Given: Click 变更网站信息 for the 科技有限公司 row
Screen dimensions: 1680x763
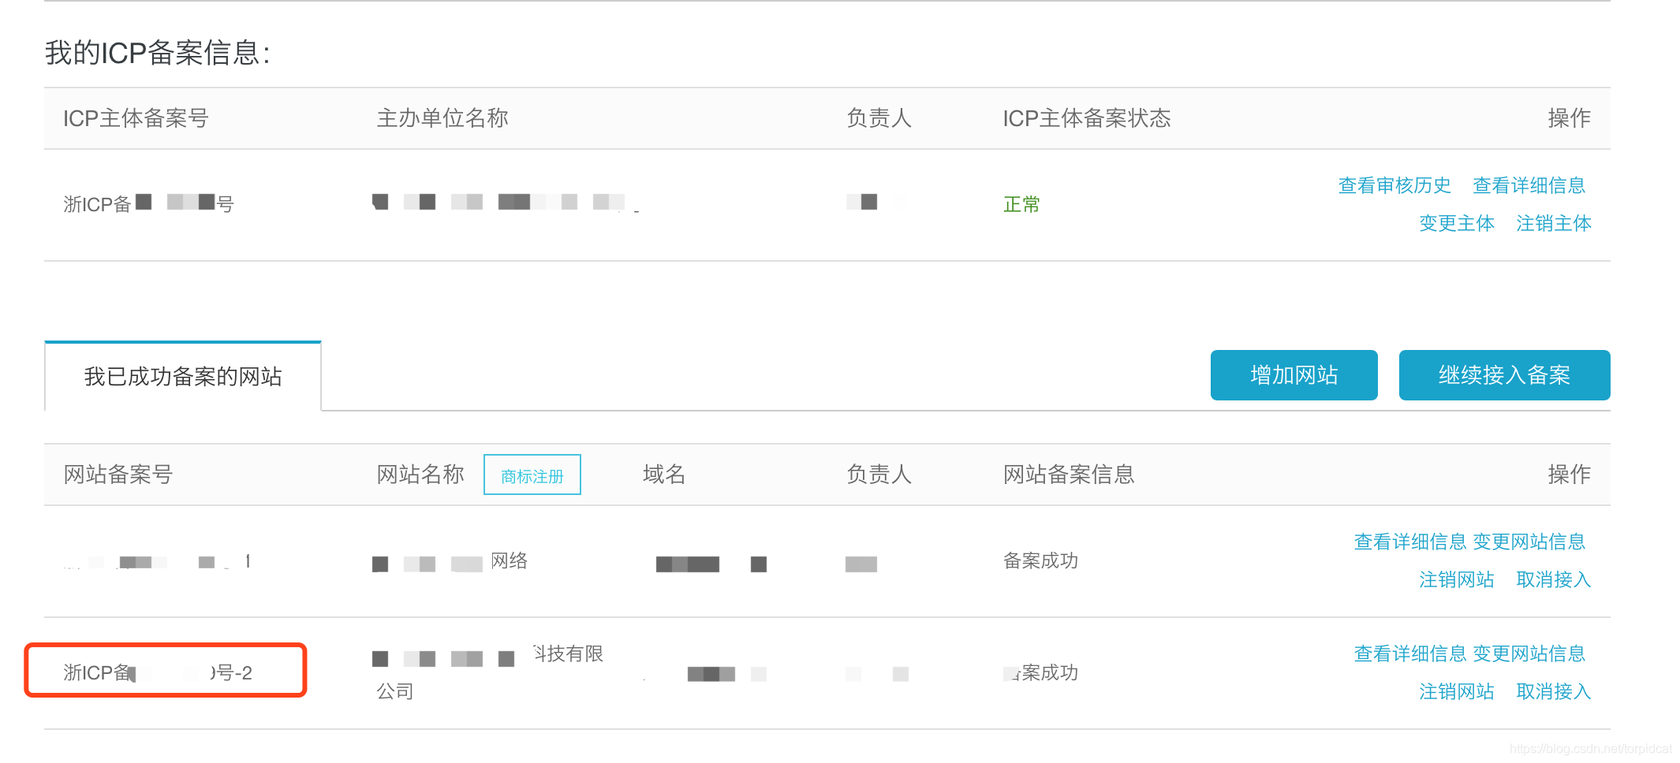Looking at the screenshot, I should [1529, 653].
